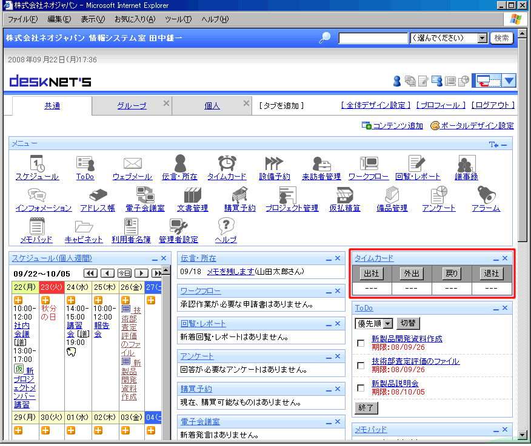
Task: Open the ToDo menu icon
Action: pos(85,163)
